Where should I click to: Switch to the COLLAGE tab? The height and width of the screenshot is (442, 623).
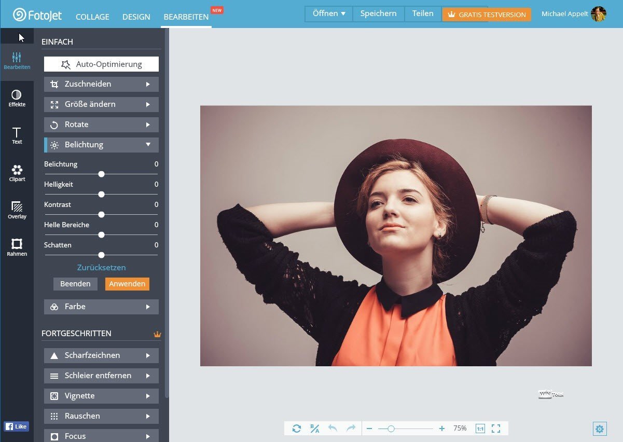pyautogui.click(x=92, y=17)
